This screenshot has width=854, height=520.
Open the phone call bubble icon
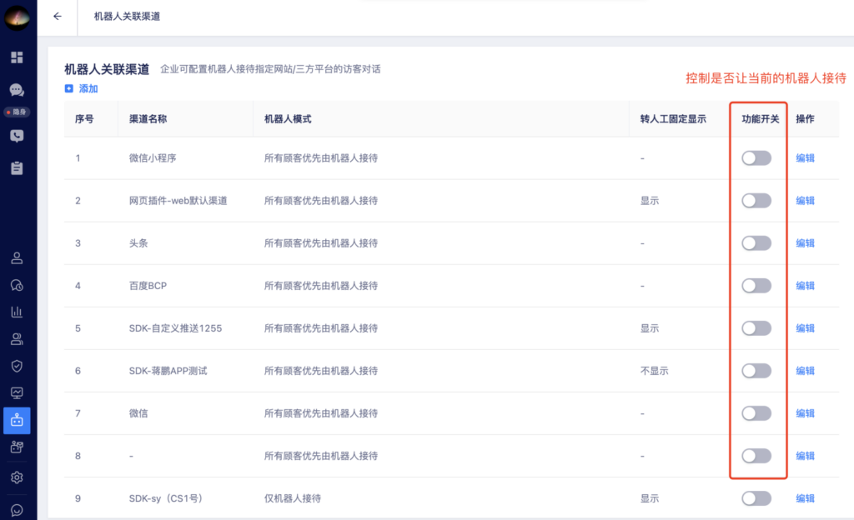click(x=17, y=136)
